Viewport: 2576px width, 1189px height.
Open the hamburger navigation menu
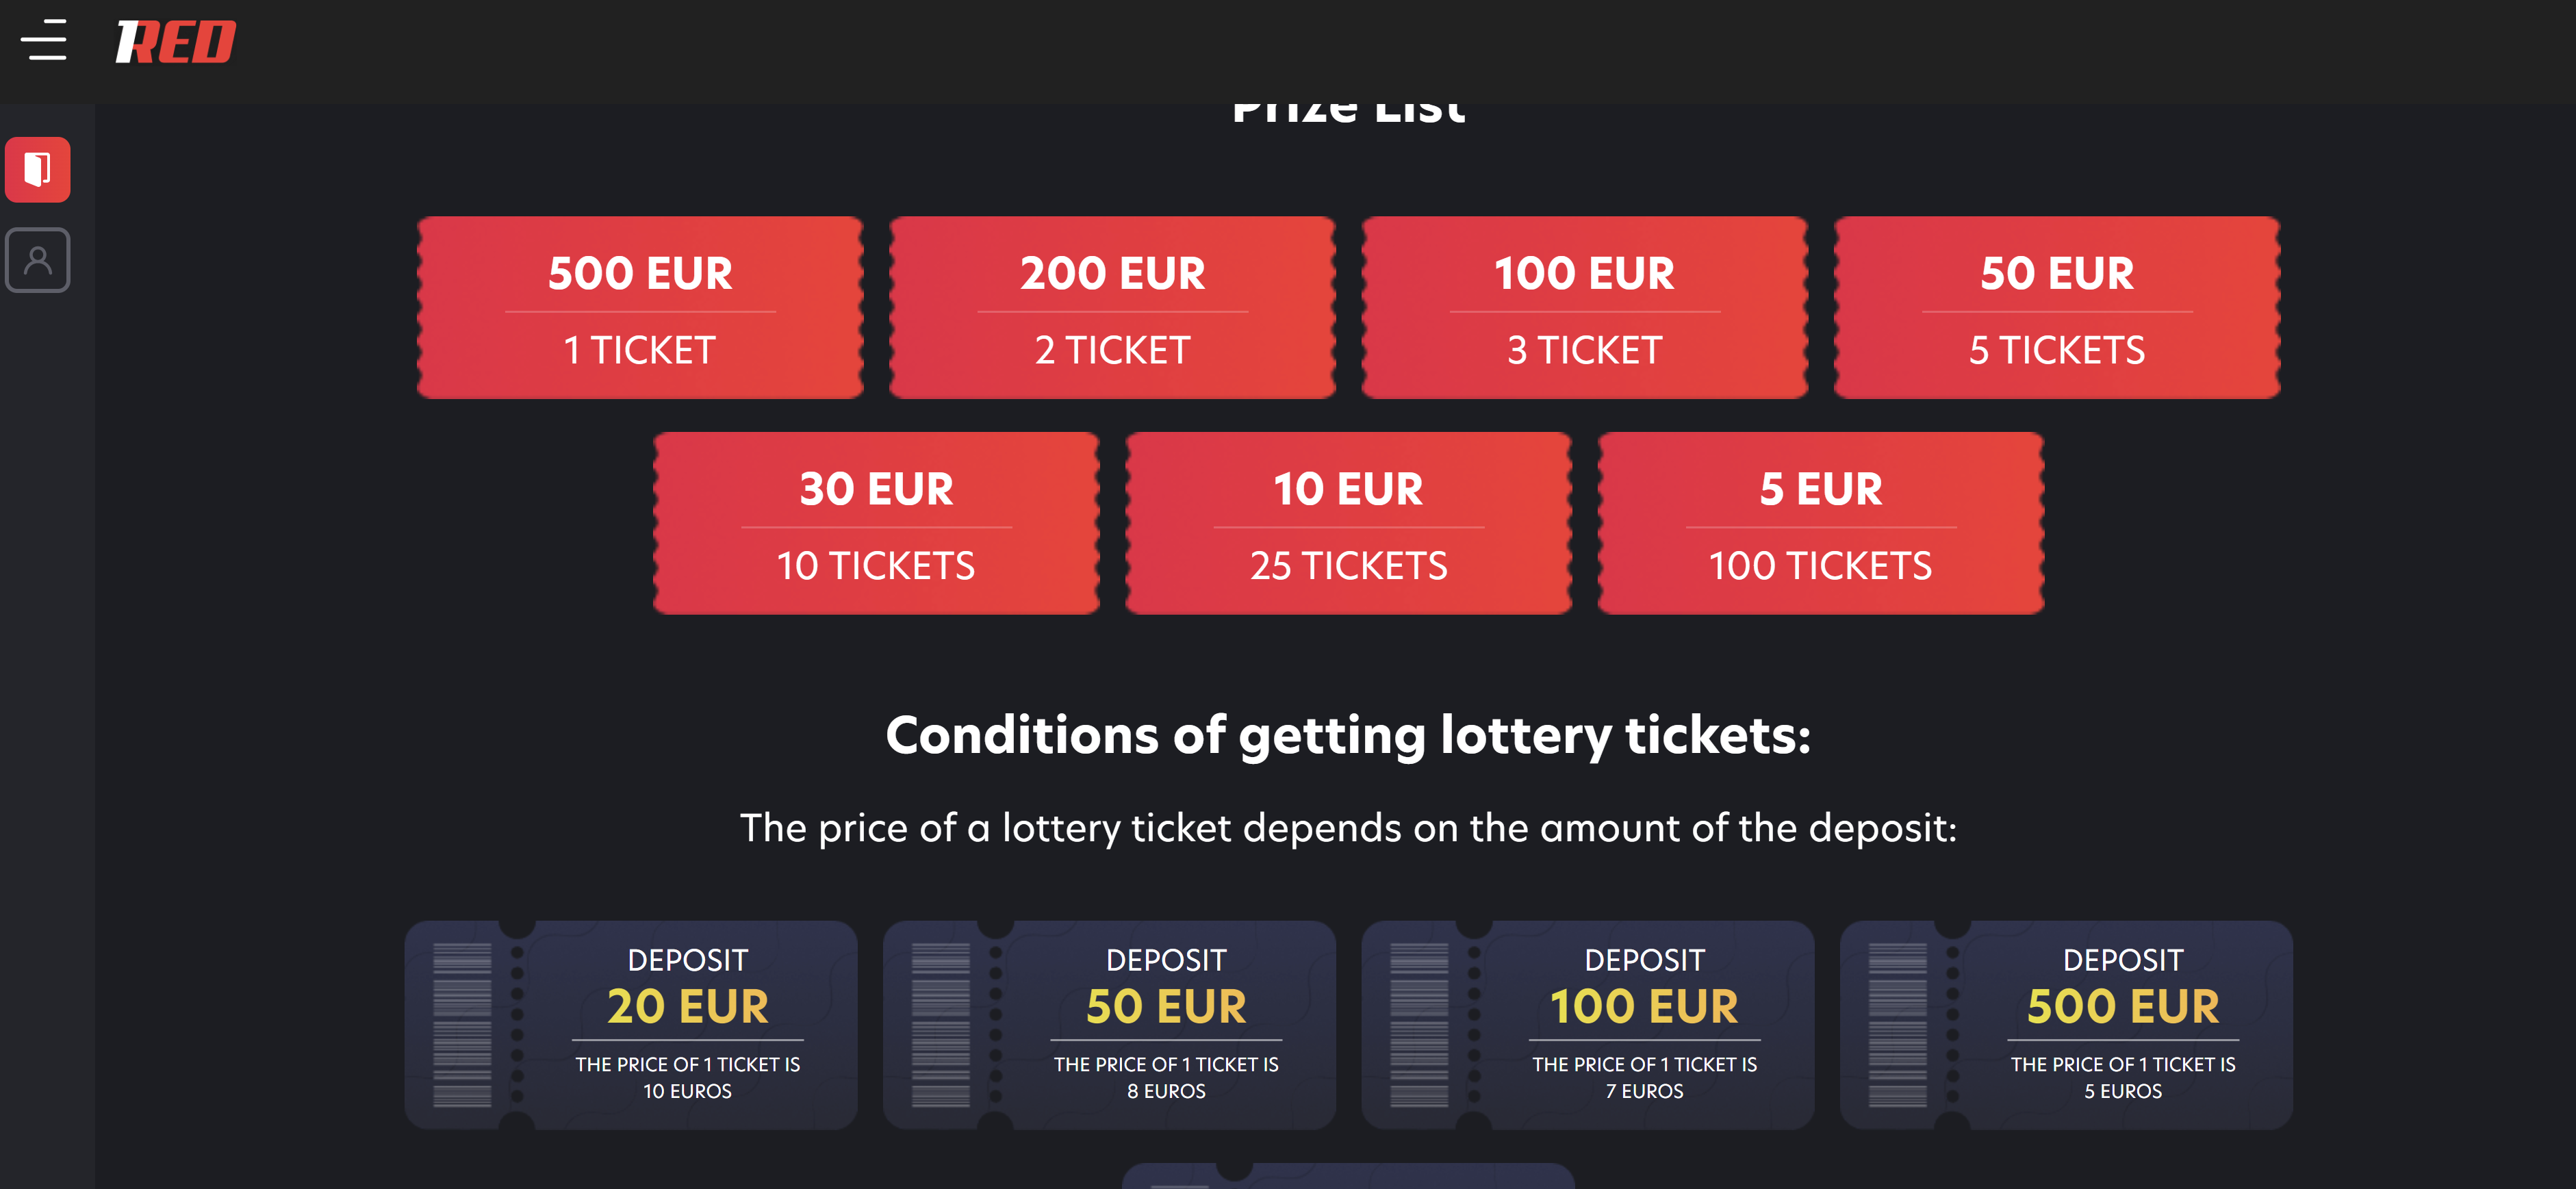tap(44, 41)
